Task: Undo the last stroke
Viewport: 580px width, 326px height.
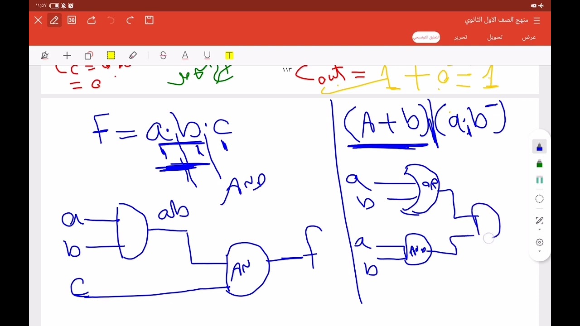Action: tap(111, 20)
